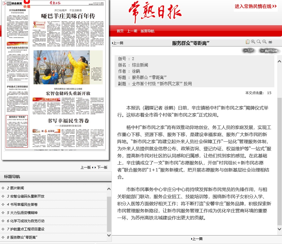Screen dimensions: 282x244
Task: Click up arrow of article scrollbar
Action: (279, 61)
